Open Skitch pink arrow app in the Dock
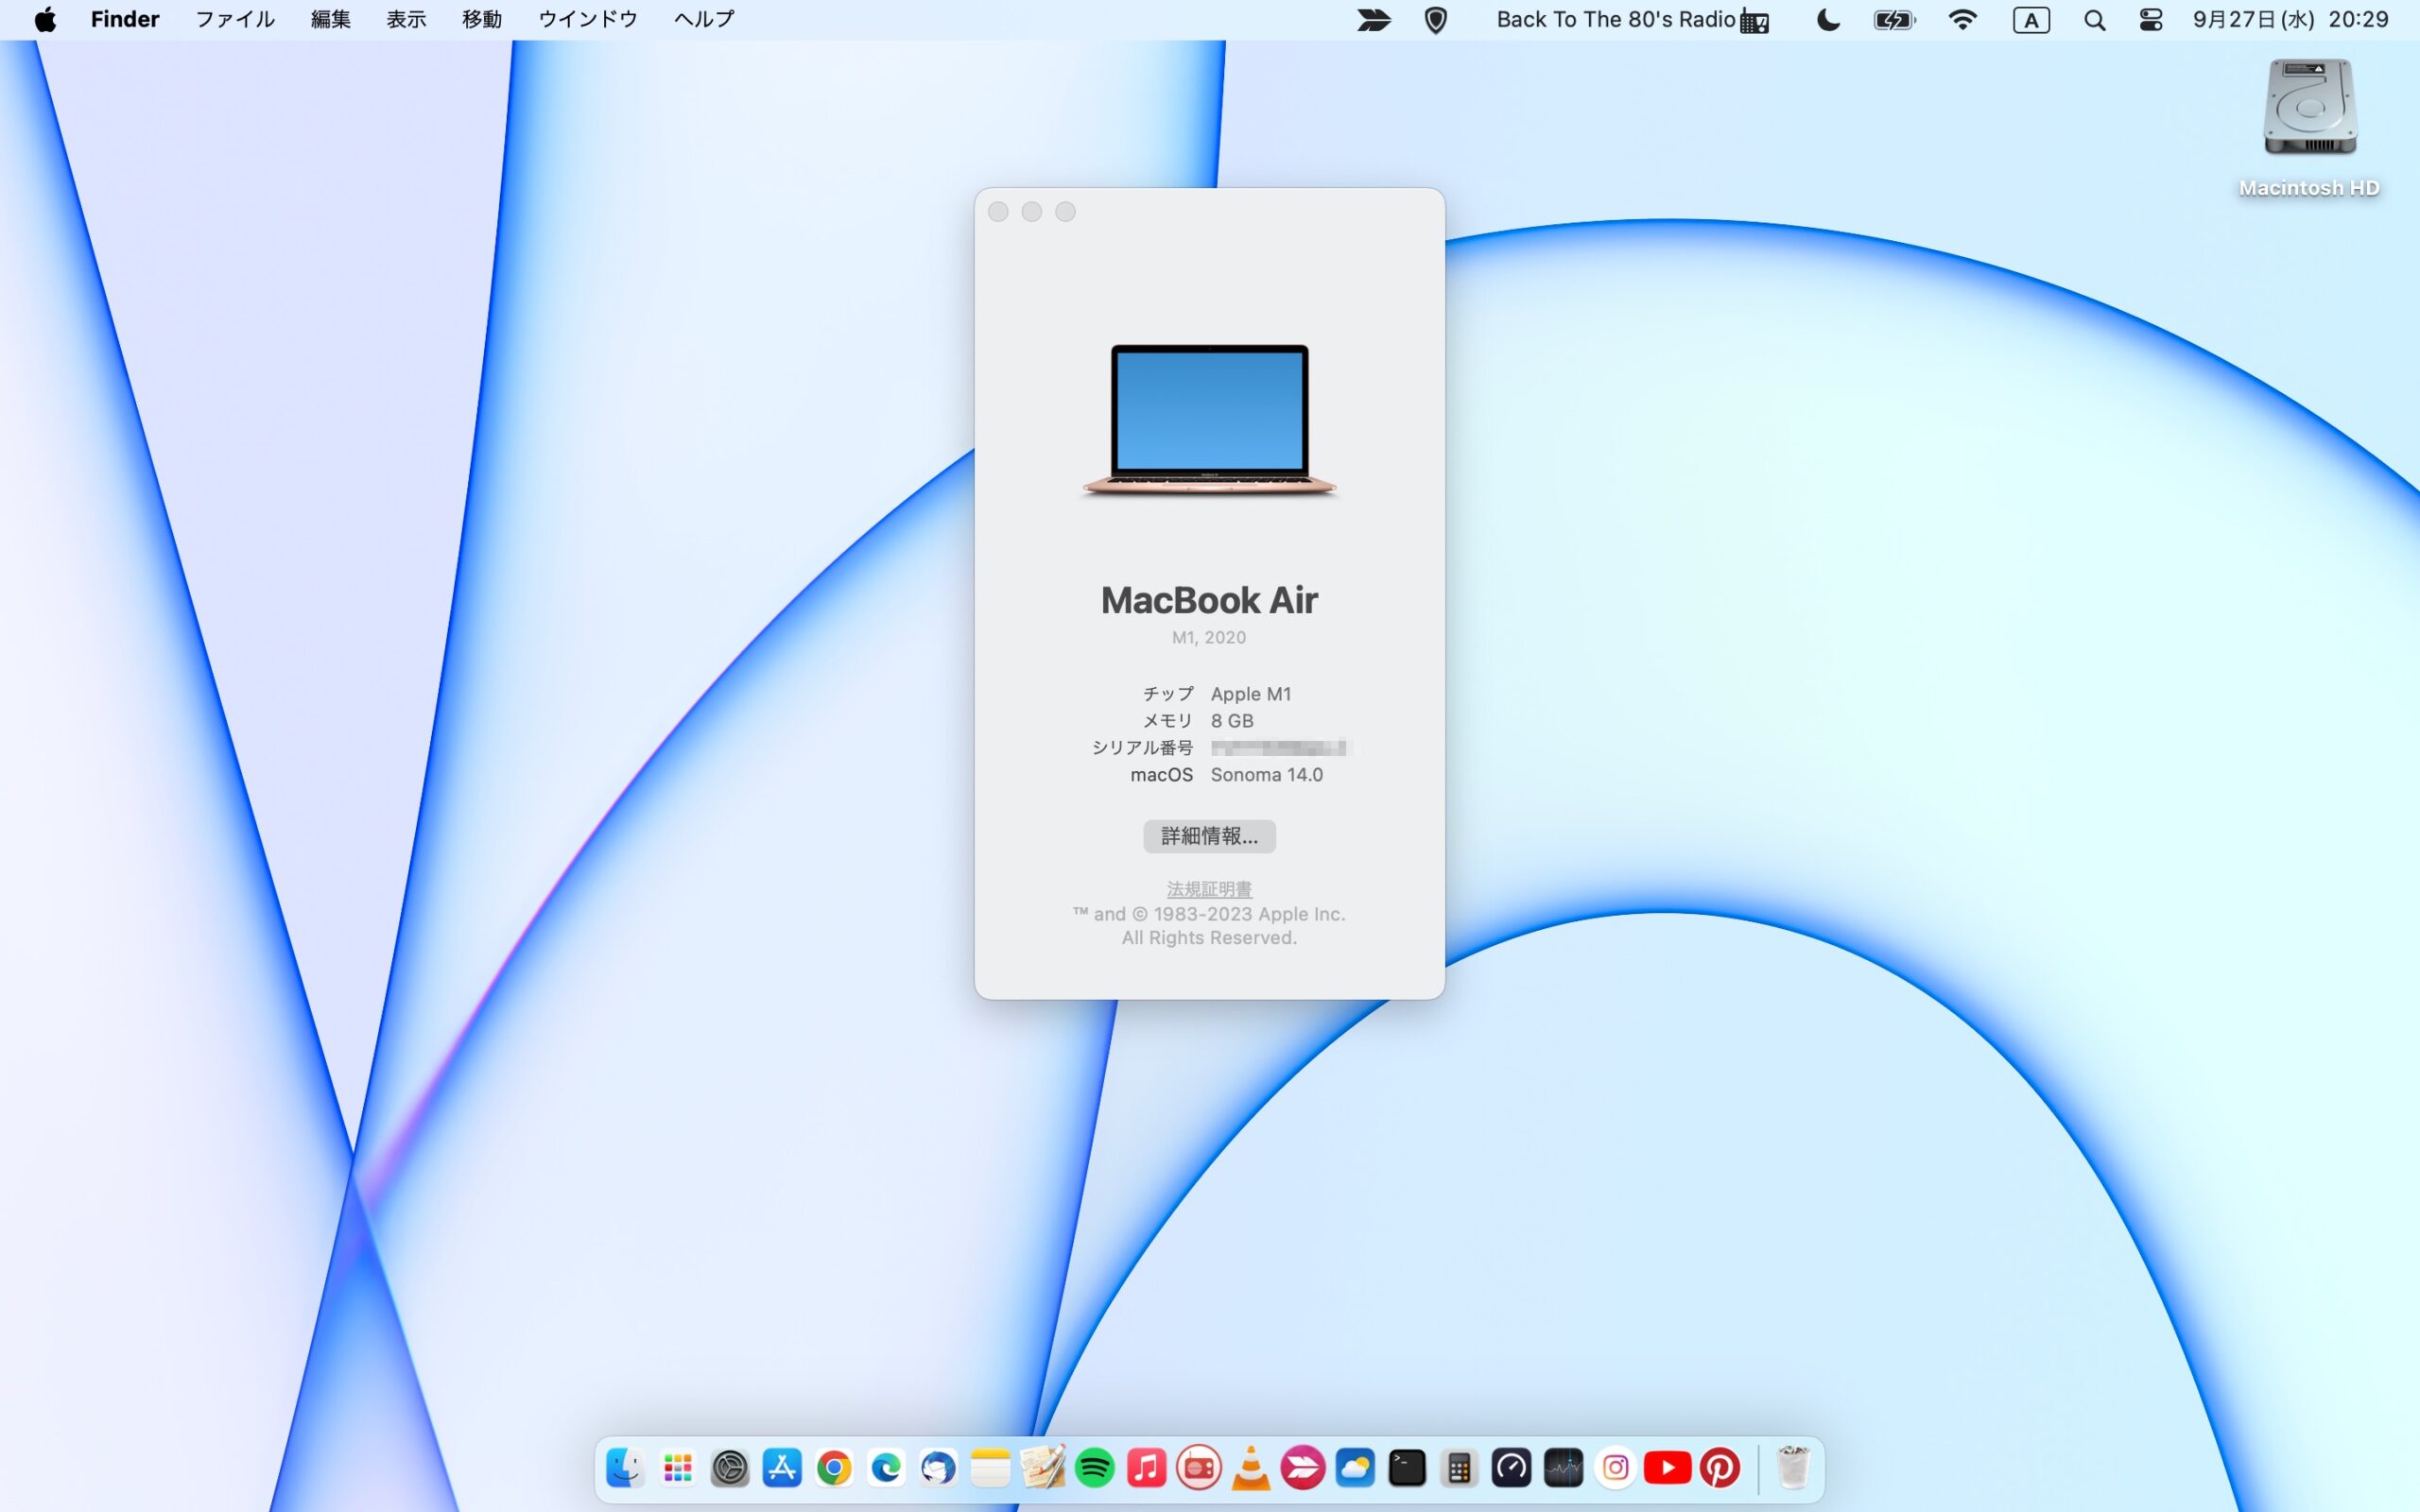This screenshot has height=1512, width=2420. (x=1303, y=1468)
